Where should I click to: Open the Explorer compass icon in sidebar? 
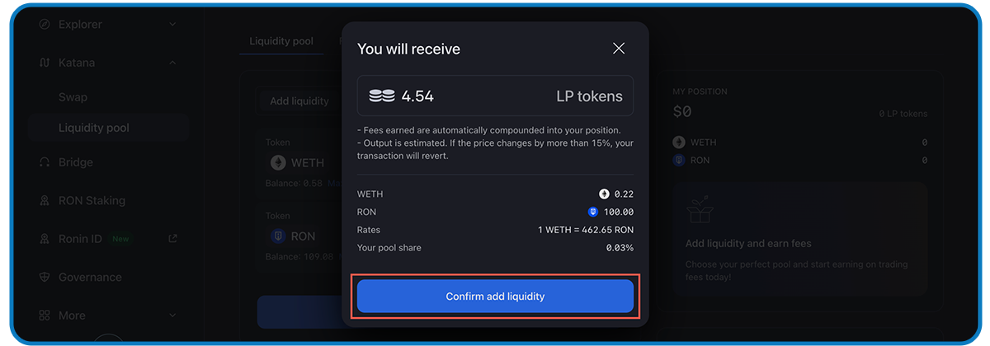(45, 25)
